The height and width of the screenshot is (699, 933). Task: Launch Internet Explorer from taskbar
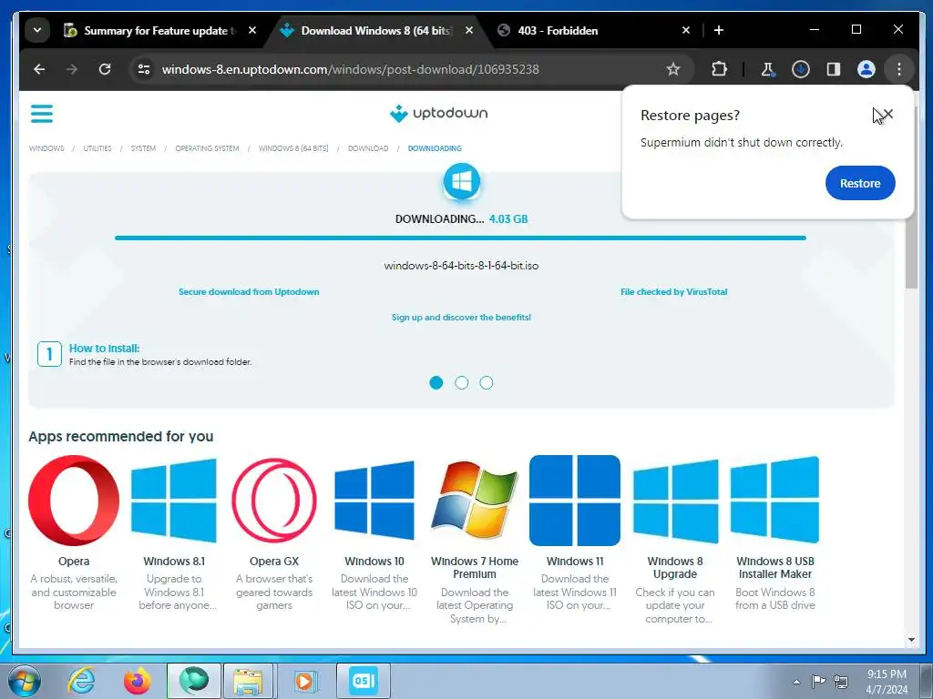point(81,681)
